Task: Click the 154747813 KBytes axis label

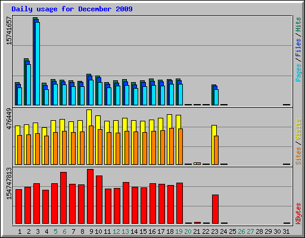Action: click(9, 183)
